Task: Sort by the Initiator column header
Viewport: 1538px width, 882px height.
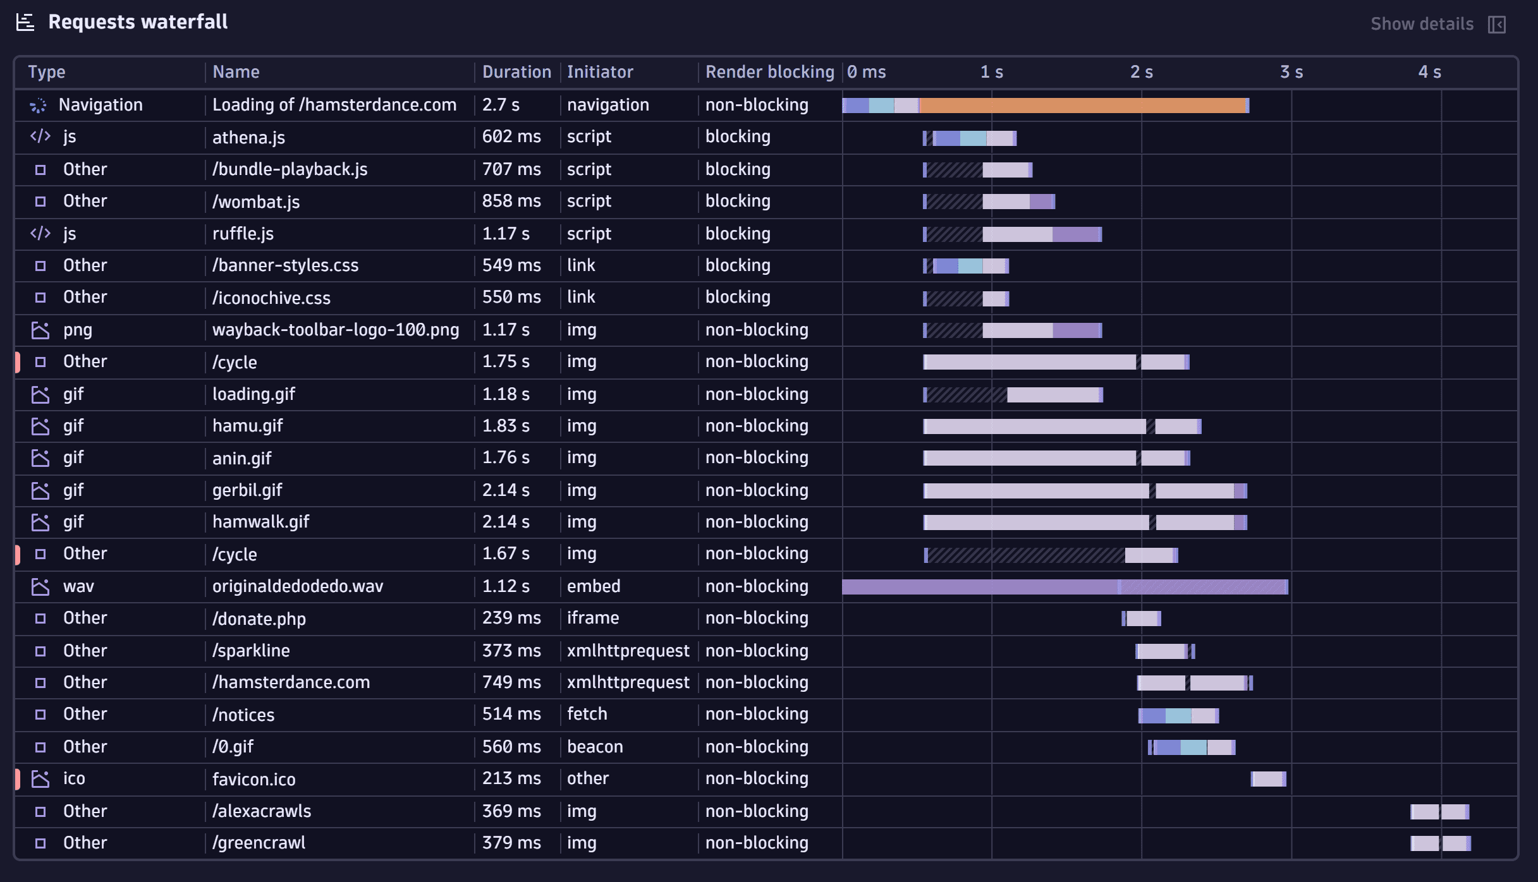Action: 599,72
